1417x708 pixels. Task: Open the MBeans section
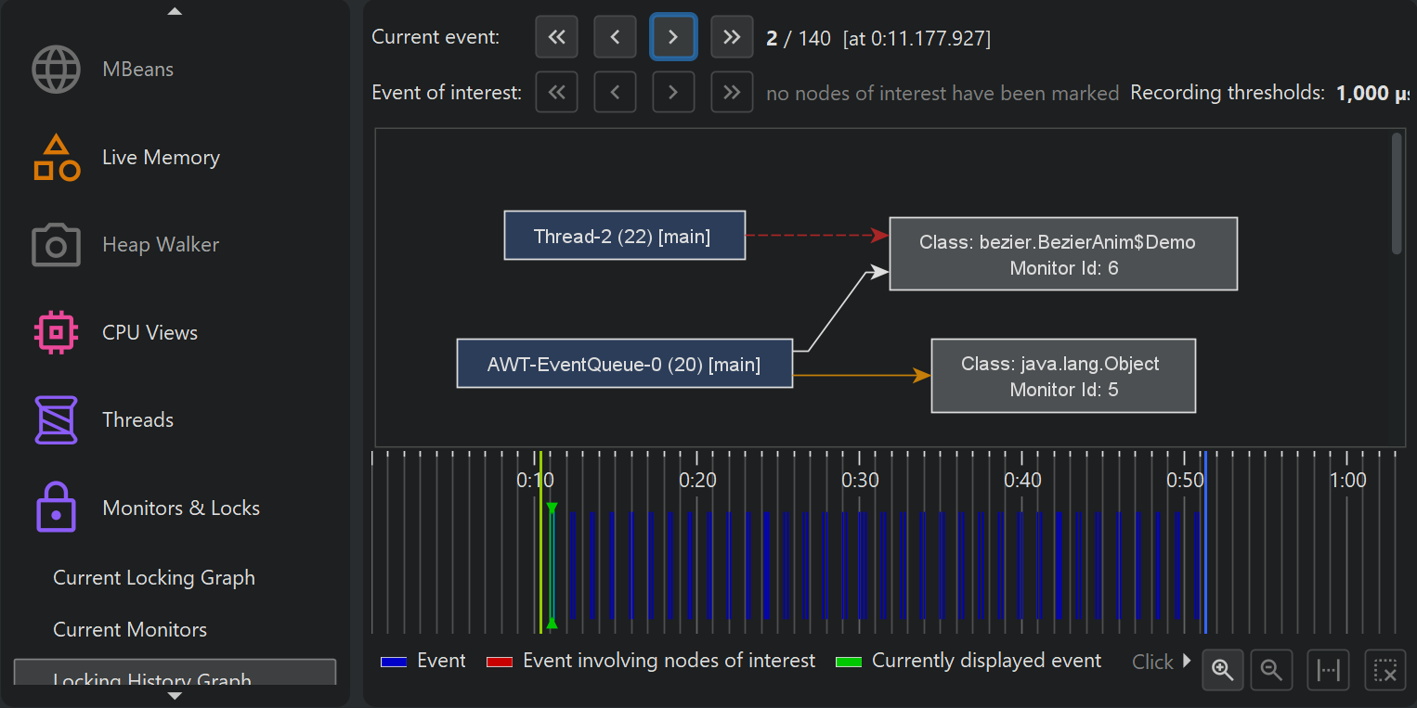(x=137, y=70)
